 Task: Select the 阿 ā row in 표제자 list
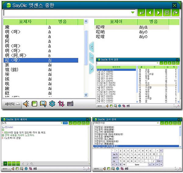click(x=41, y=41)
